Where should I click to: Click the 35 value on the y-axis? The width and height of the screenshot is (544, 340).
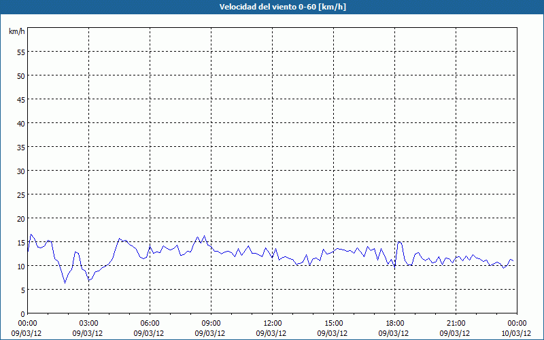21,148
